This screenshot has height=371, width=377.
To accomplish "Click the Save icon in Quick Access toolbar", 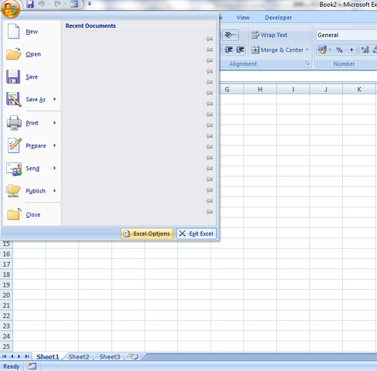I will point(30,4).
